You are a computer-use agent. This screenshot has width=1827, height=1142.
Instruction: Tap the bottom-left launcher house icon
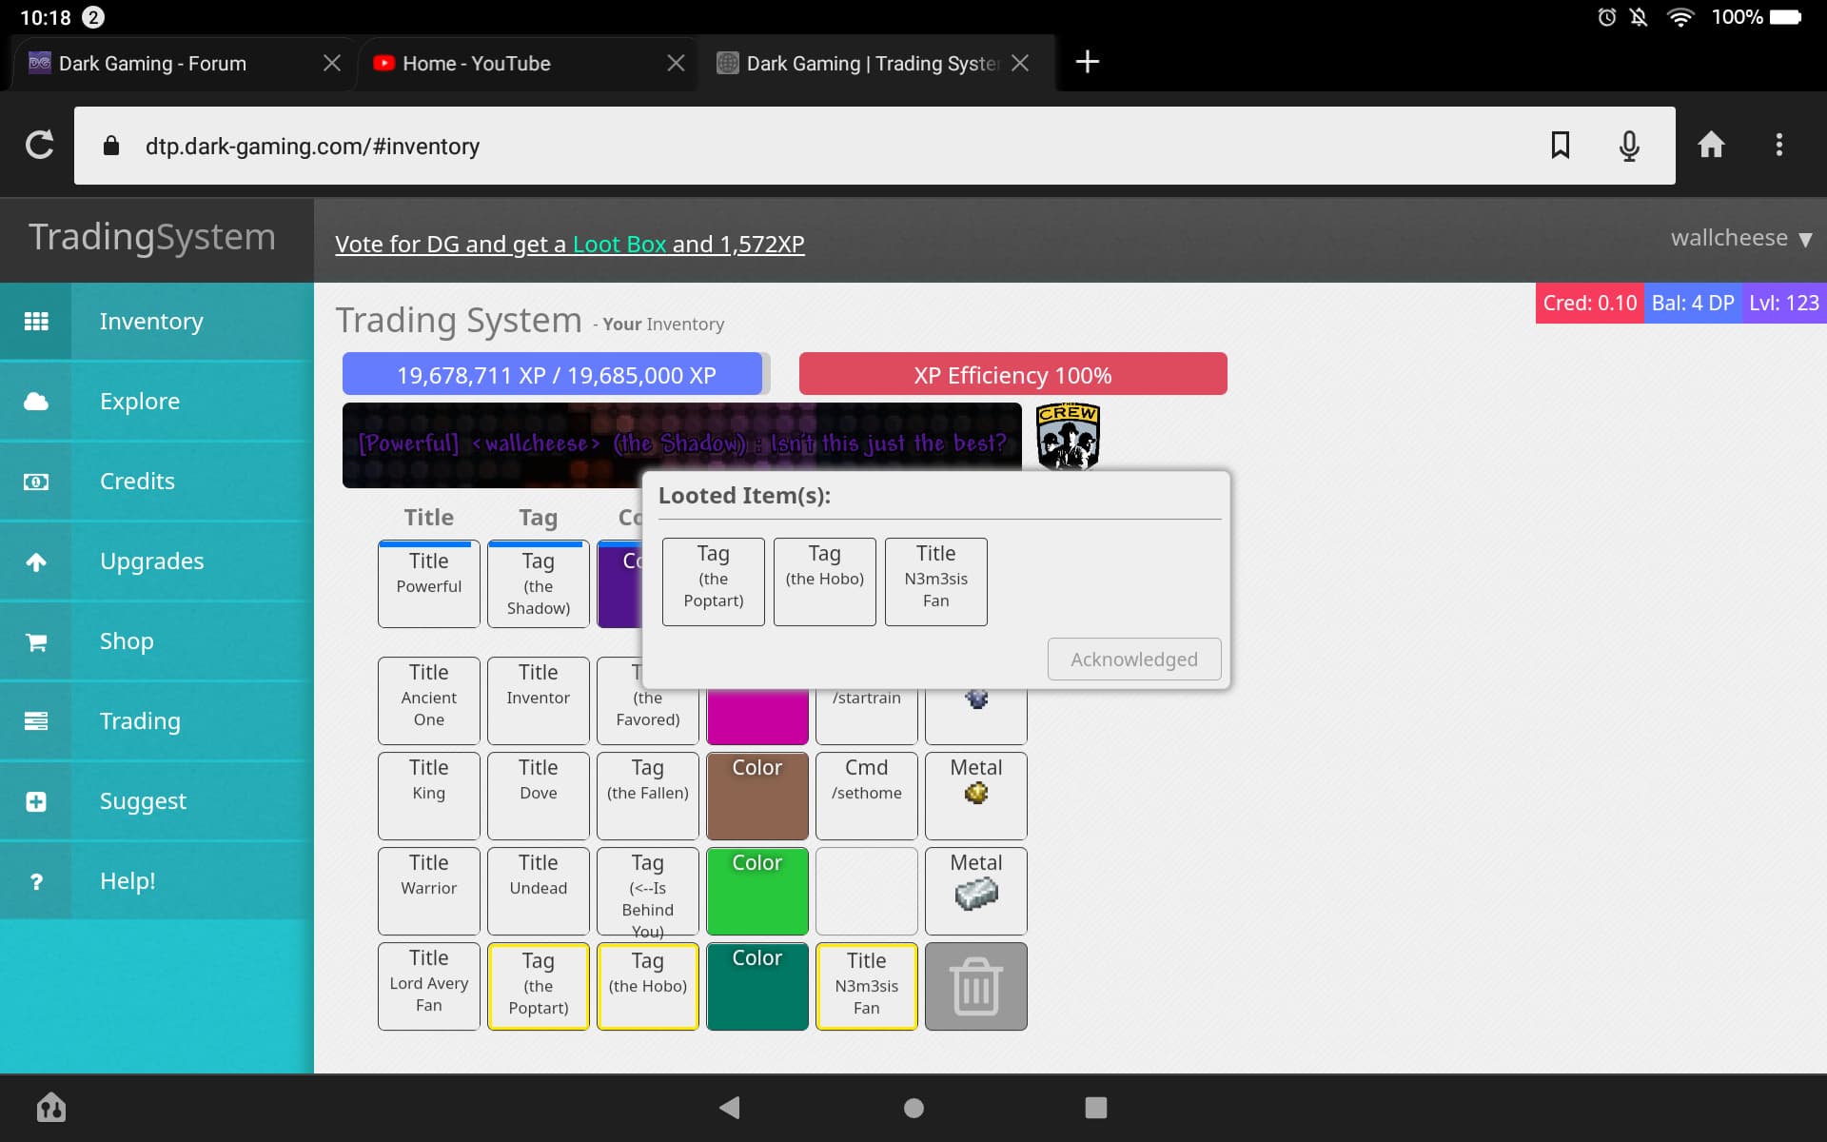(51, 1107)
